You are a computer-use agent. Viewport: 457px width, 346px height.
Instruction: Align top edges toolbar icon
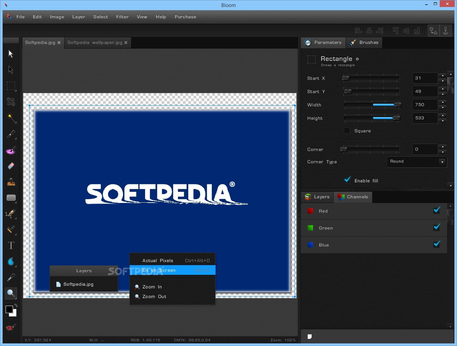[395, 31]
